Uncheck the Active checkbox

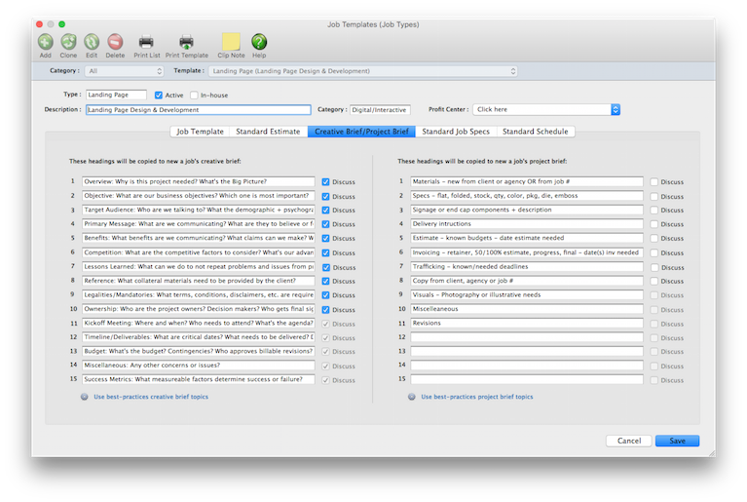pos(159,96)
